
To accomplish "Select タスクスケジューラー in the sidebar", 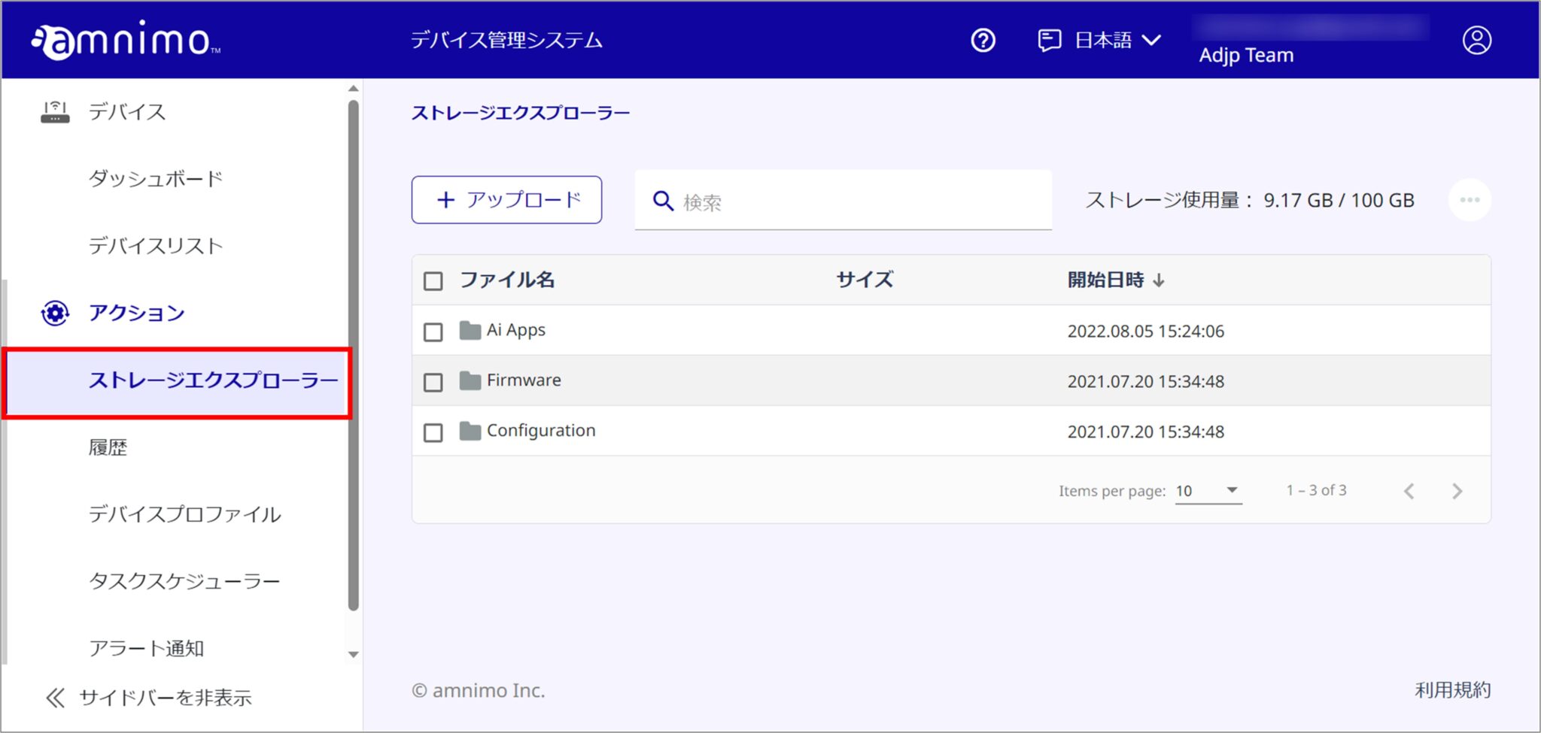I will [184, 580].
